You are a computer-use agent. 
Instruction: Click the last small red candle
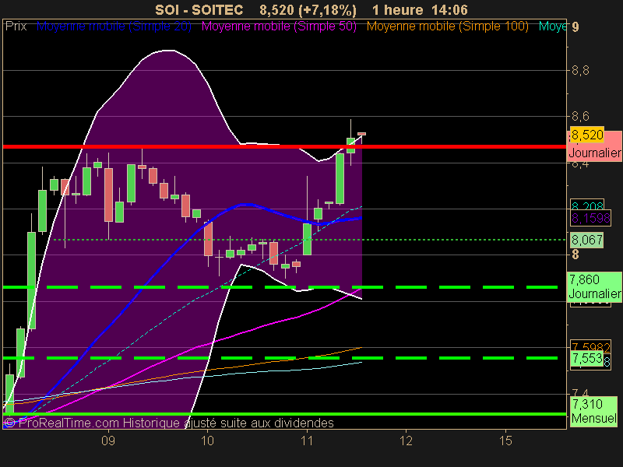point(361,134)
